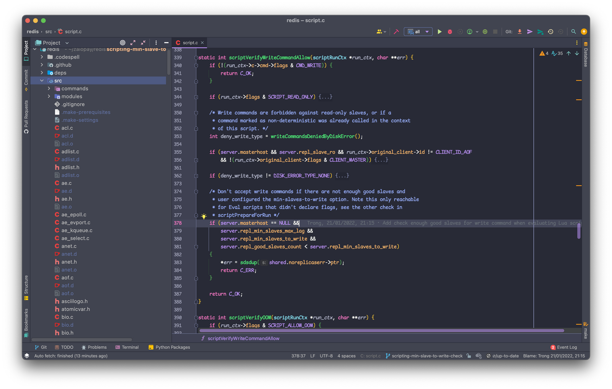Toggle the Commit tool window sidebar button
The height and width of the screenshot is (389, 612).
point(26,80)
